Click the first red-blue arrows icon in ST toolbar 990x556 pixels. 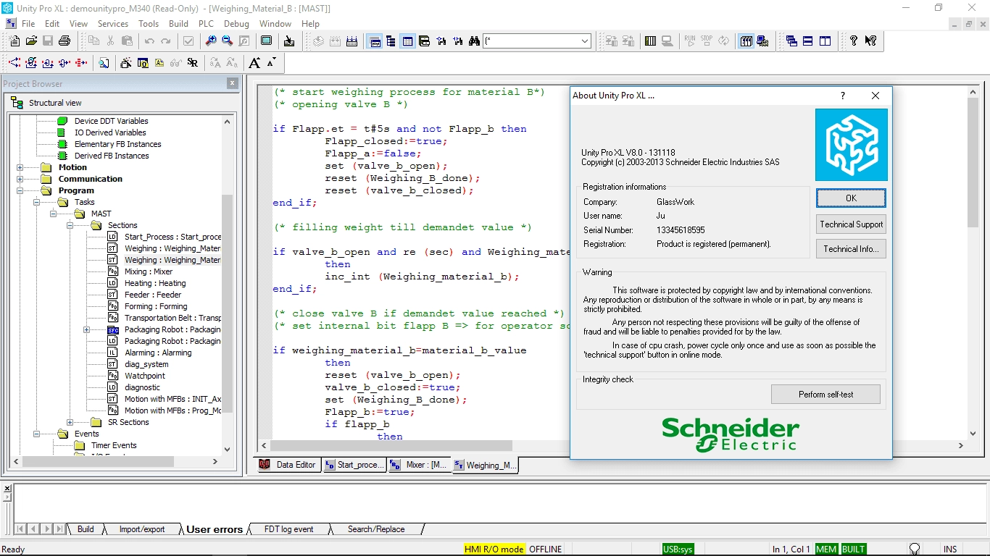click(14, 63)
